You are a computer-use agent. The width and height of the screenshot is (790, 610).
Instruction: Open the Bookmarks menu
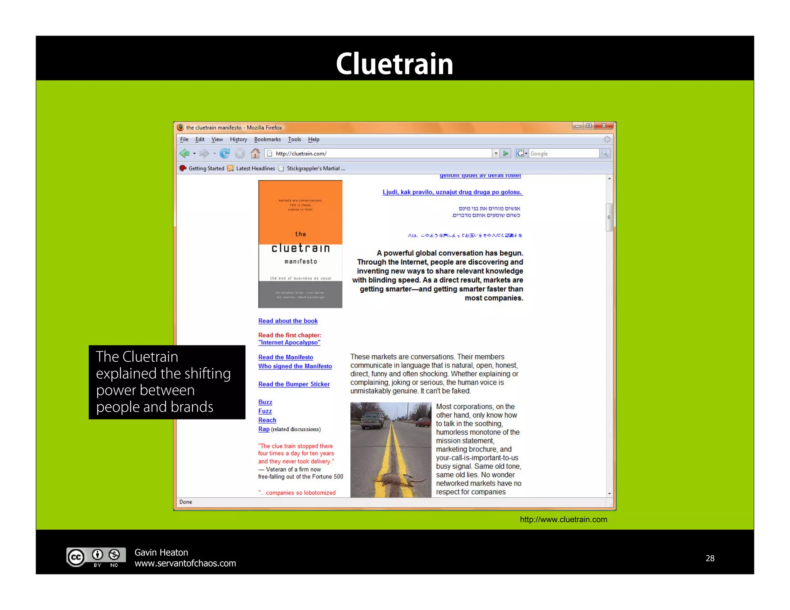267,139
